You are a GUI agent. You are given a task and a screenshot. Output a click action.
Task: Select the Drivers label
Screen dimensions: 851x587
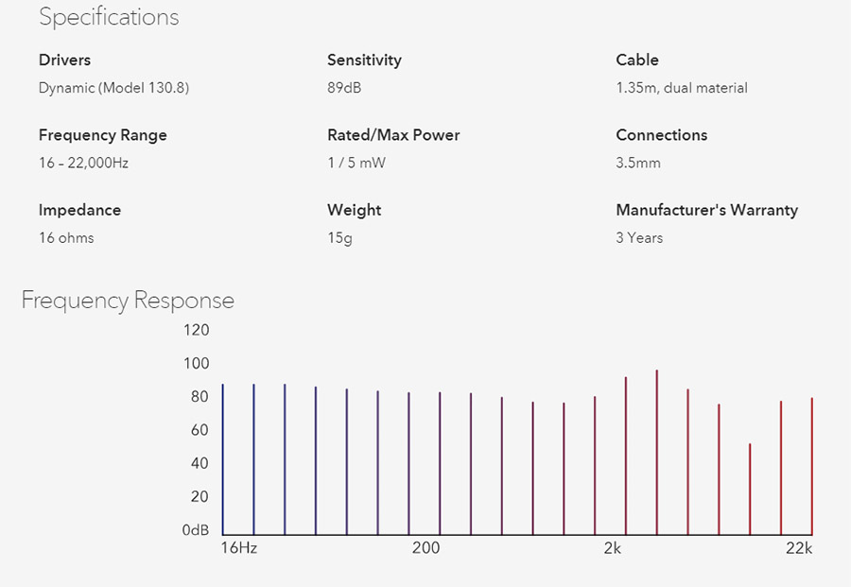coord(65,60)
